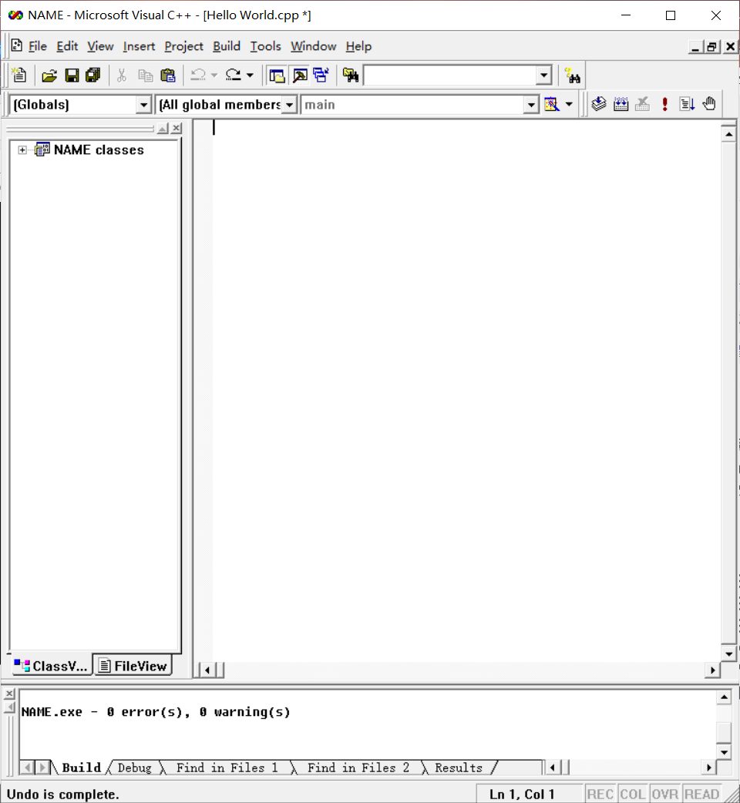Click the output pane scroll up arrow
This screenshot has width=740, height=803.
click(x=724, y=697)
